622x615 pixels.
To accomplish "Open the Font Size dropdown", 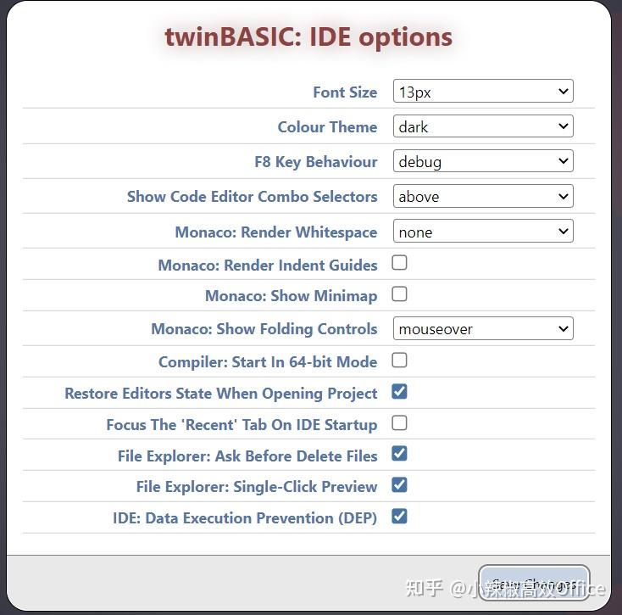I will 483,92.
